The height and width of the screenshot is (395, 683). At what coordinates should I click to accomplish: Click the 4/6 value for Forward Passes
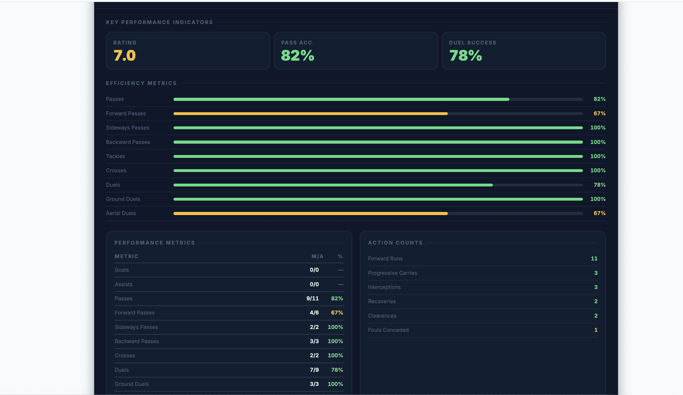[x=314, y=313]
